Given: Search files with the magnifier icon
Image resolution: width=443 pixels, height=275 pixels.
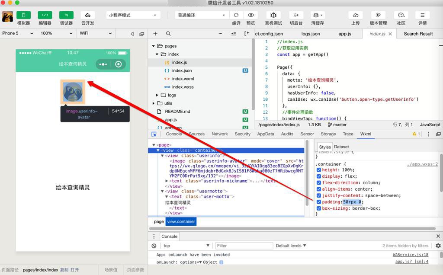Looking at the screenshot, I should (x=168, y=34).
